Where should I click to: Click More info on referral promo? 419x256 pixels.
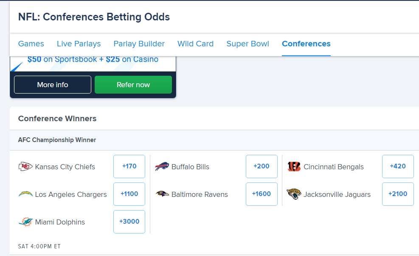(53, 85)
